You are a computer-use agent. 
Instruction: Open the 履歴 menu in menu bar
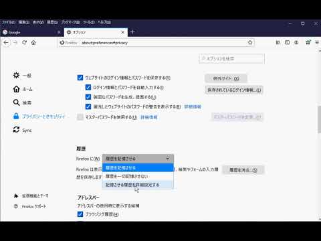tap(52, 22)
